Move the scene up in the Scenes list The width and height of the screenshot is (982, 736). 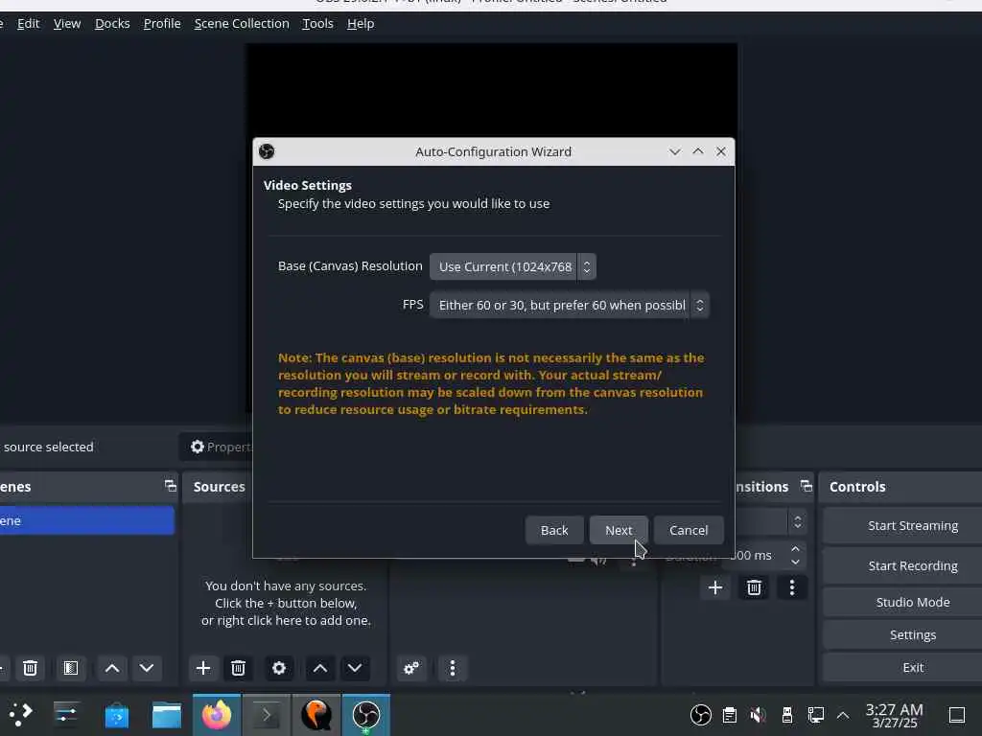point(112,668)
